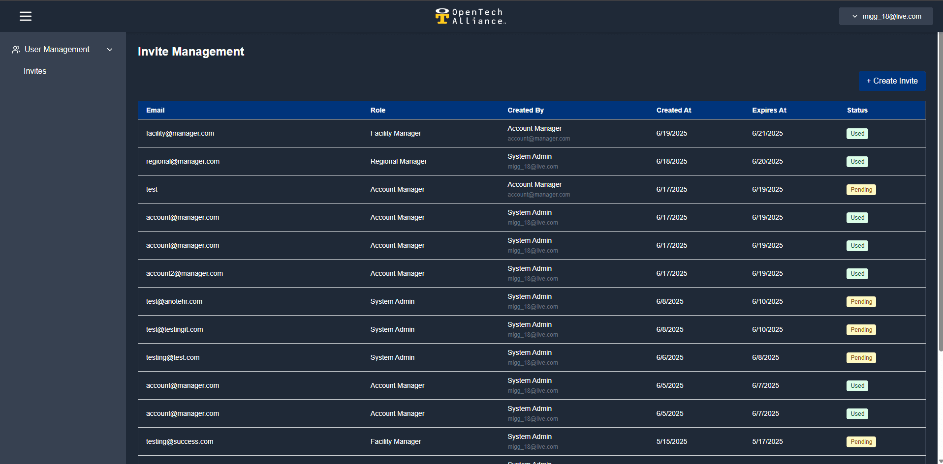
Task: Click Pending badge for test@anotehr.com
Action: [861, 302]
